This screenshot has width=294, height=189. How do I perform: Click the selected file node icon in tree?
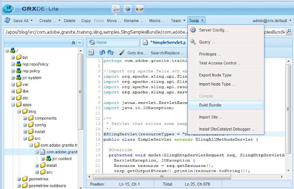click(43, 152)
